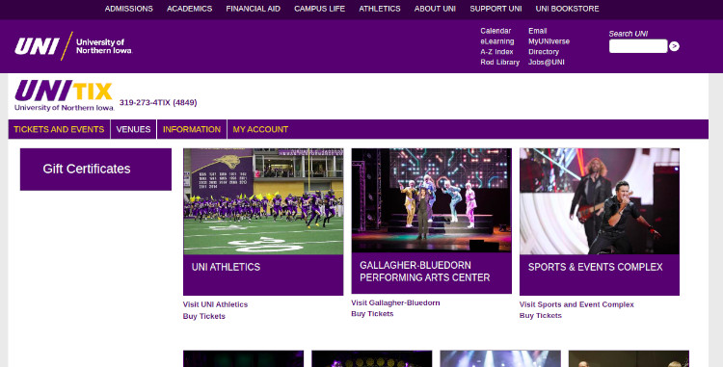723x367 pixels.
Task: Open the Gallagher-Bluedorn stage performance image
Action: [x=432, y=200]
